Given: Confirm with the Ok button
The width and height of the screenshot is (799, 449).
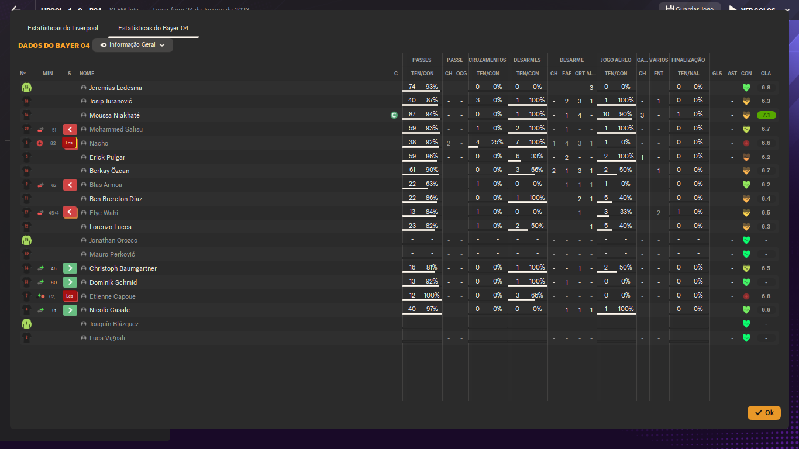Looking at the screenshot, I should [x=764, y=413].
